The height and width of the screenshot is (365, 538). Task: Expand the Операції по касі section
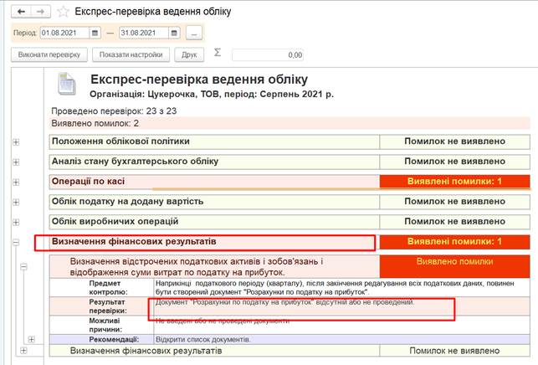tap(15, 182)
